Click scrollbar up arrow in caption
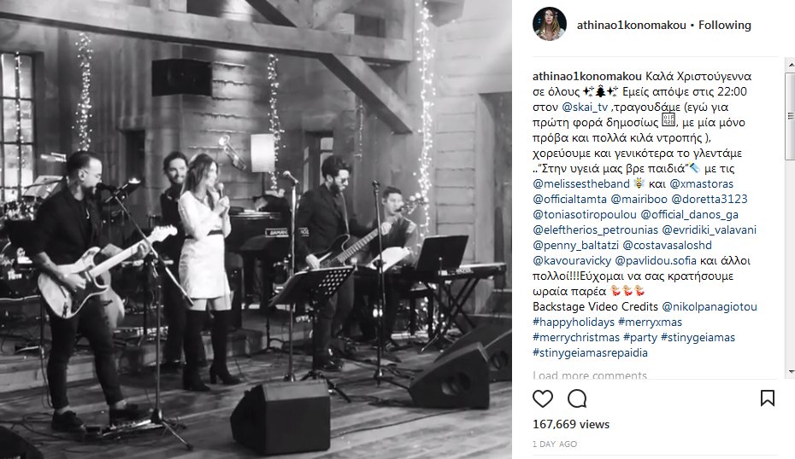This screenshot has height=459, width=795. click(790, 66)
